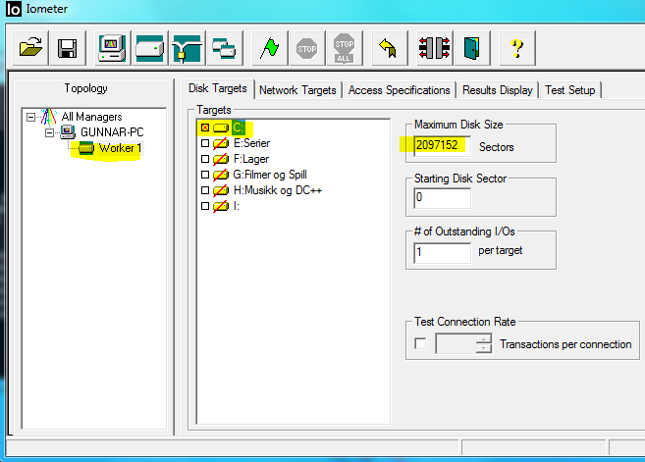Click the Stop current test icon
This screenshot has height=462, width=645.
pyautogui.click(x=307, y=48)
